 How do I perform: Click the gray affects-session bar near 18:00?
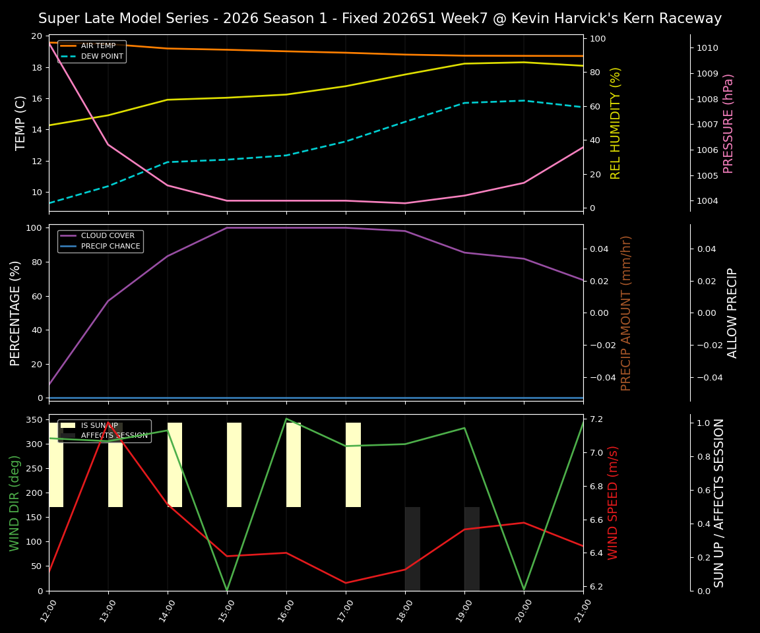point(412,547)
